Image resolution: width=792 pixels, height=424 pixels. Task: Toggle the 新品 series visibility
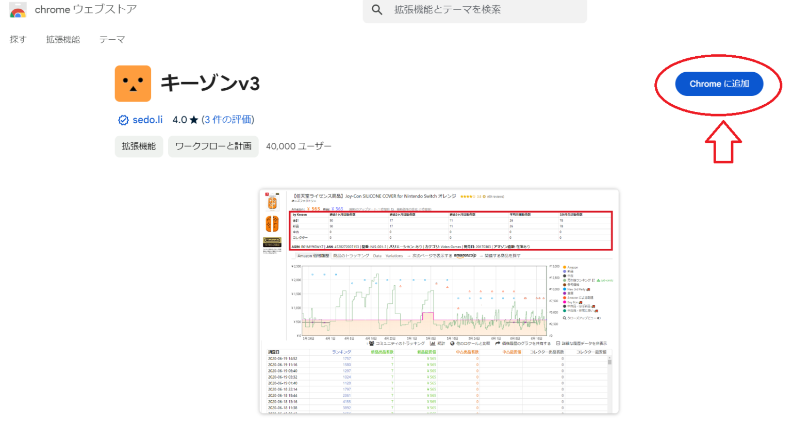(565, 271)
